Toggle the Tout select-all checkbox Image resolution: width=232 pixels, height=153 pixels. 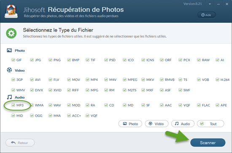coord(202,123)
